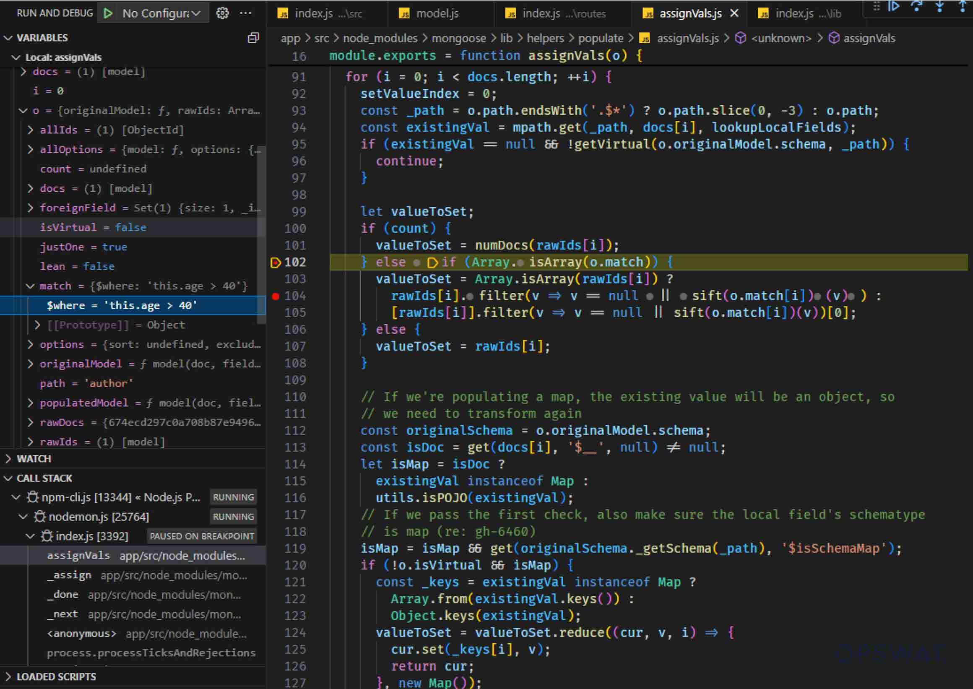Click the Step Out debug icon
This screenshot has height=689, width=973.
962,7
